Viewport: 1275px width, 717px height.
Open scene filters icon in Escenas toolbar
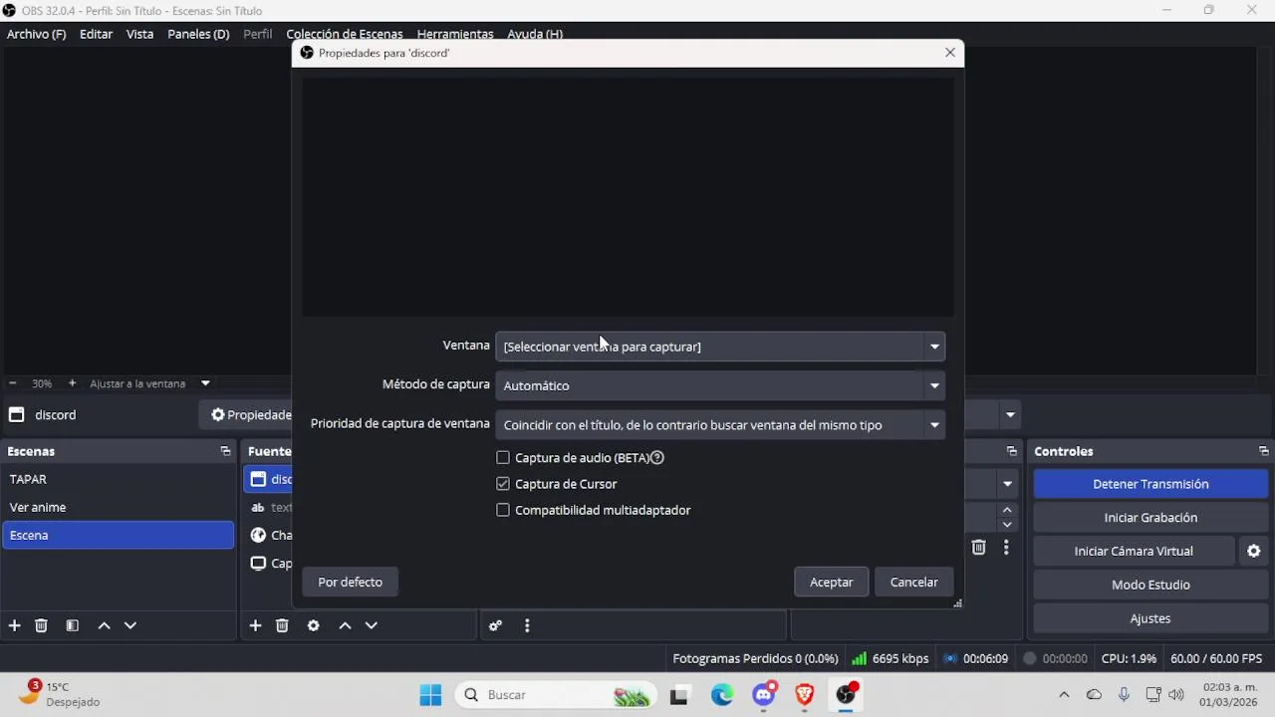coord(72,625)
